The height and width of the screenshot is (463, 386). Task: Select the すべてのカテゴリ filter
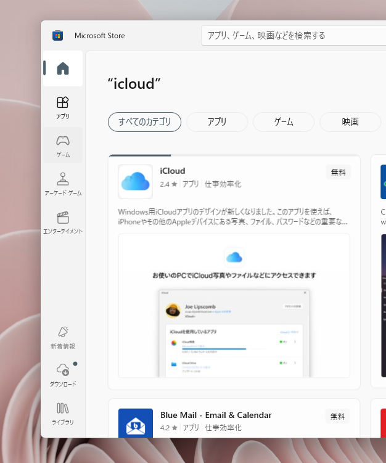click(x=145, y=122)
